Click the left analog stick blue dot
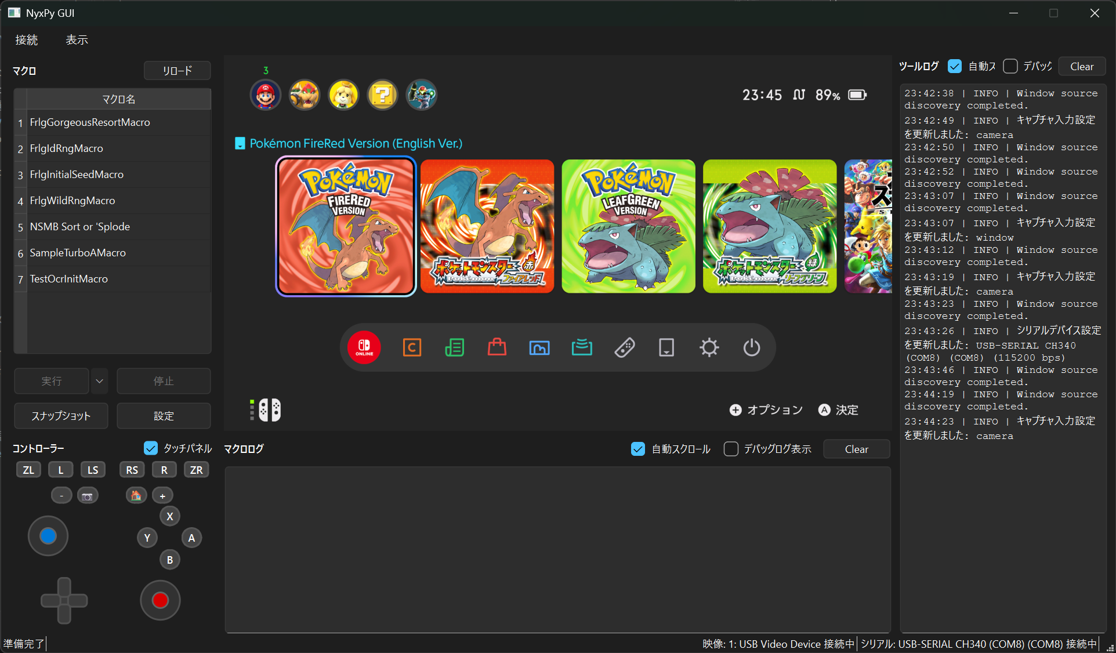 pyautogui.click(x=48, y=536)
